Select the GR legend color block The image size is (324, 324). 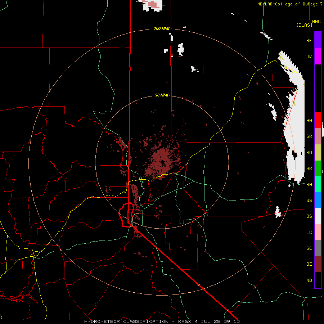coord(318,136)
